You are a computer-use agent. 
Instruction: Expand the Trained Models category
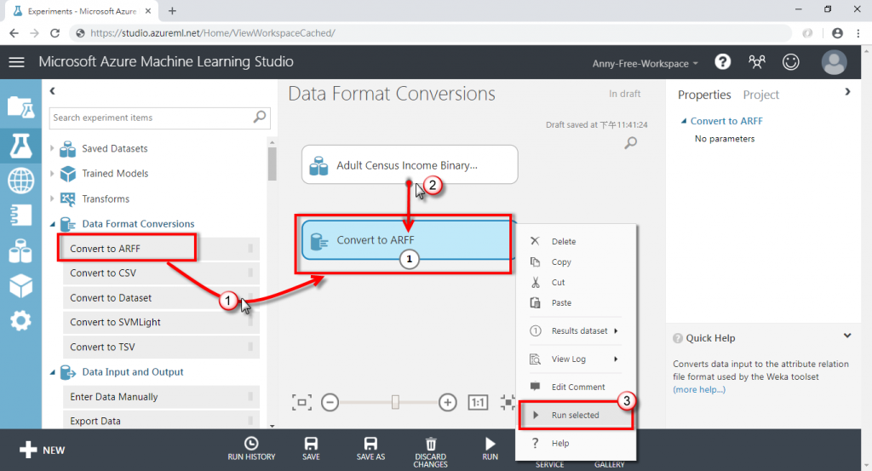coord(52,174)
